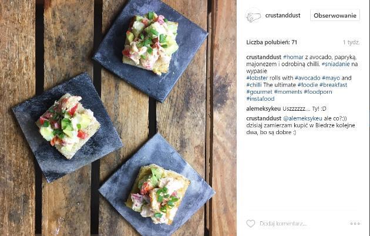The image size is (370, 236).
Task: Click the #sniadanie hashtag
Action: tap(335, 64)
